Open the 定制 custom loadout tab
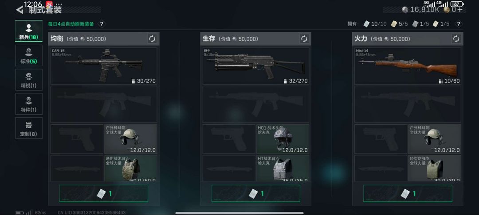The height and width of the screenshot is (215, 479). (29, 128)
